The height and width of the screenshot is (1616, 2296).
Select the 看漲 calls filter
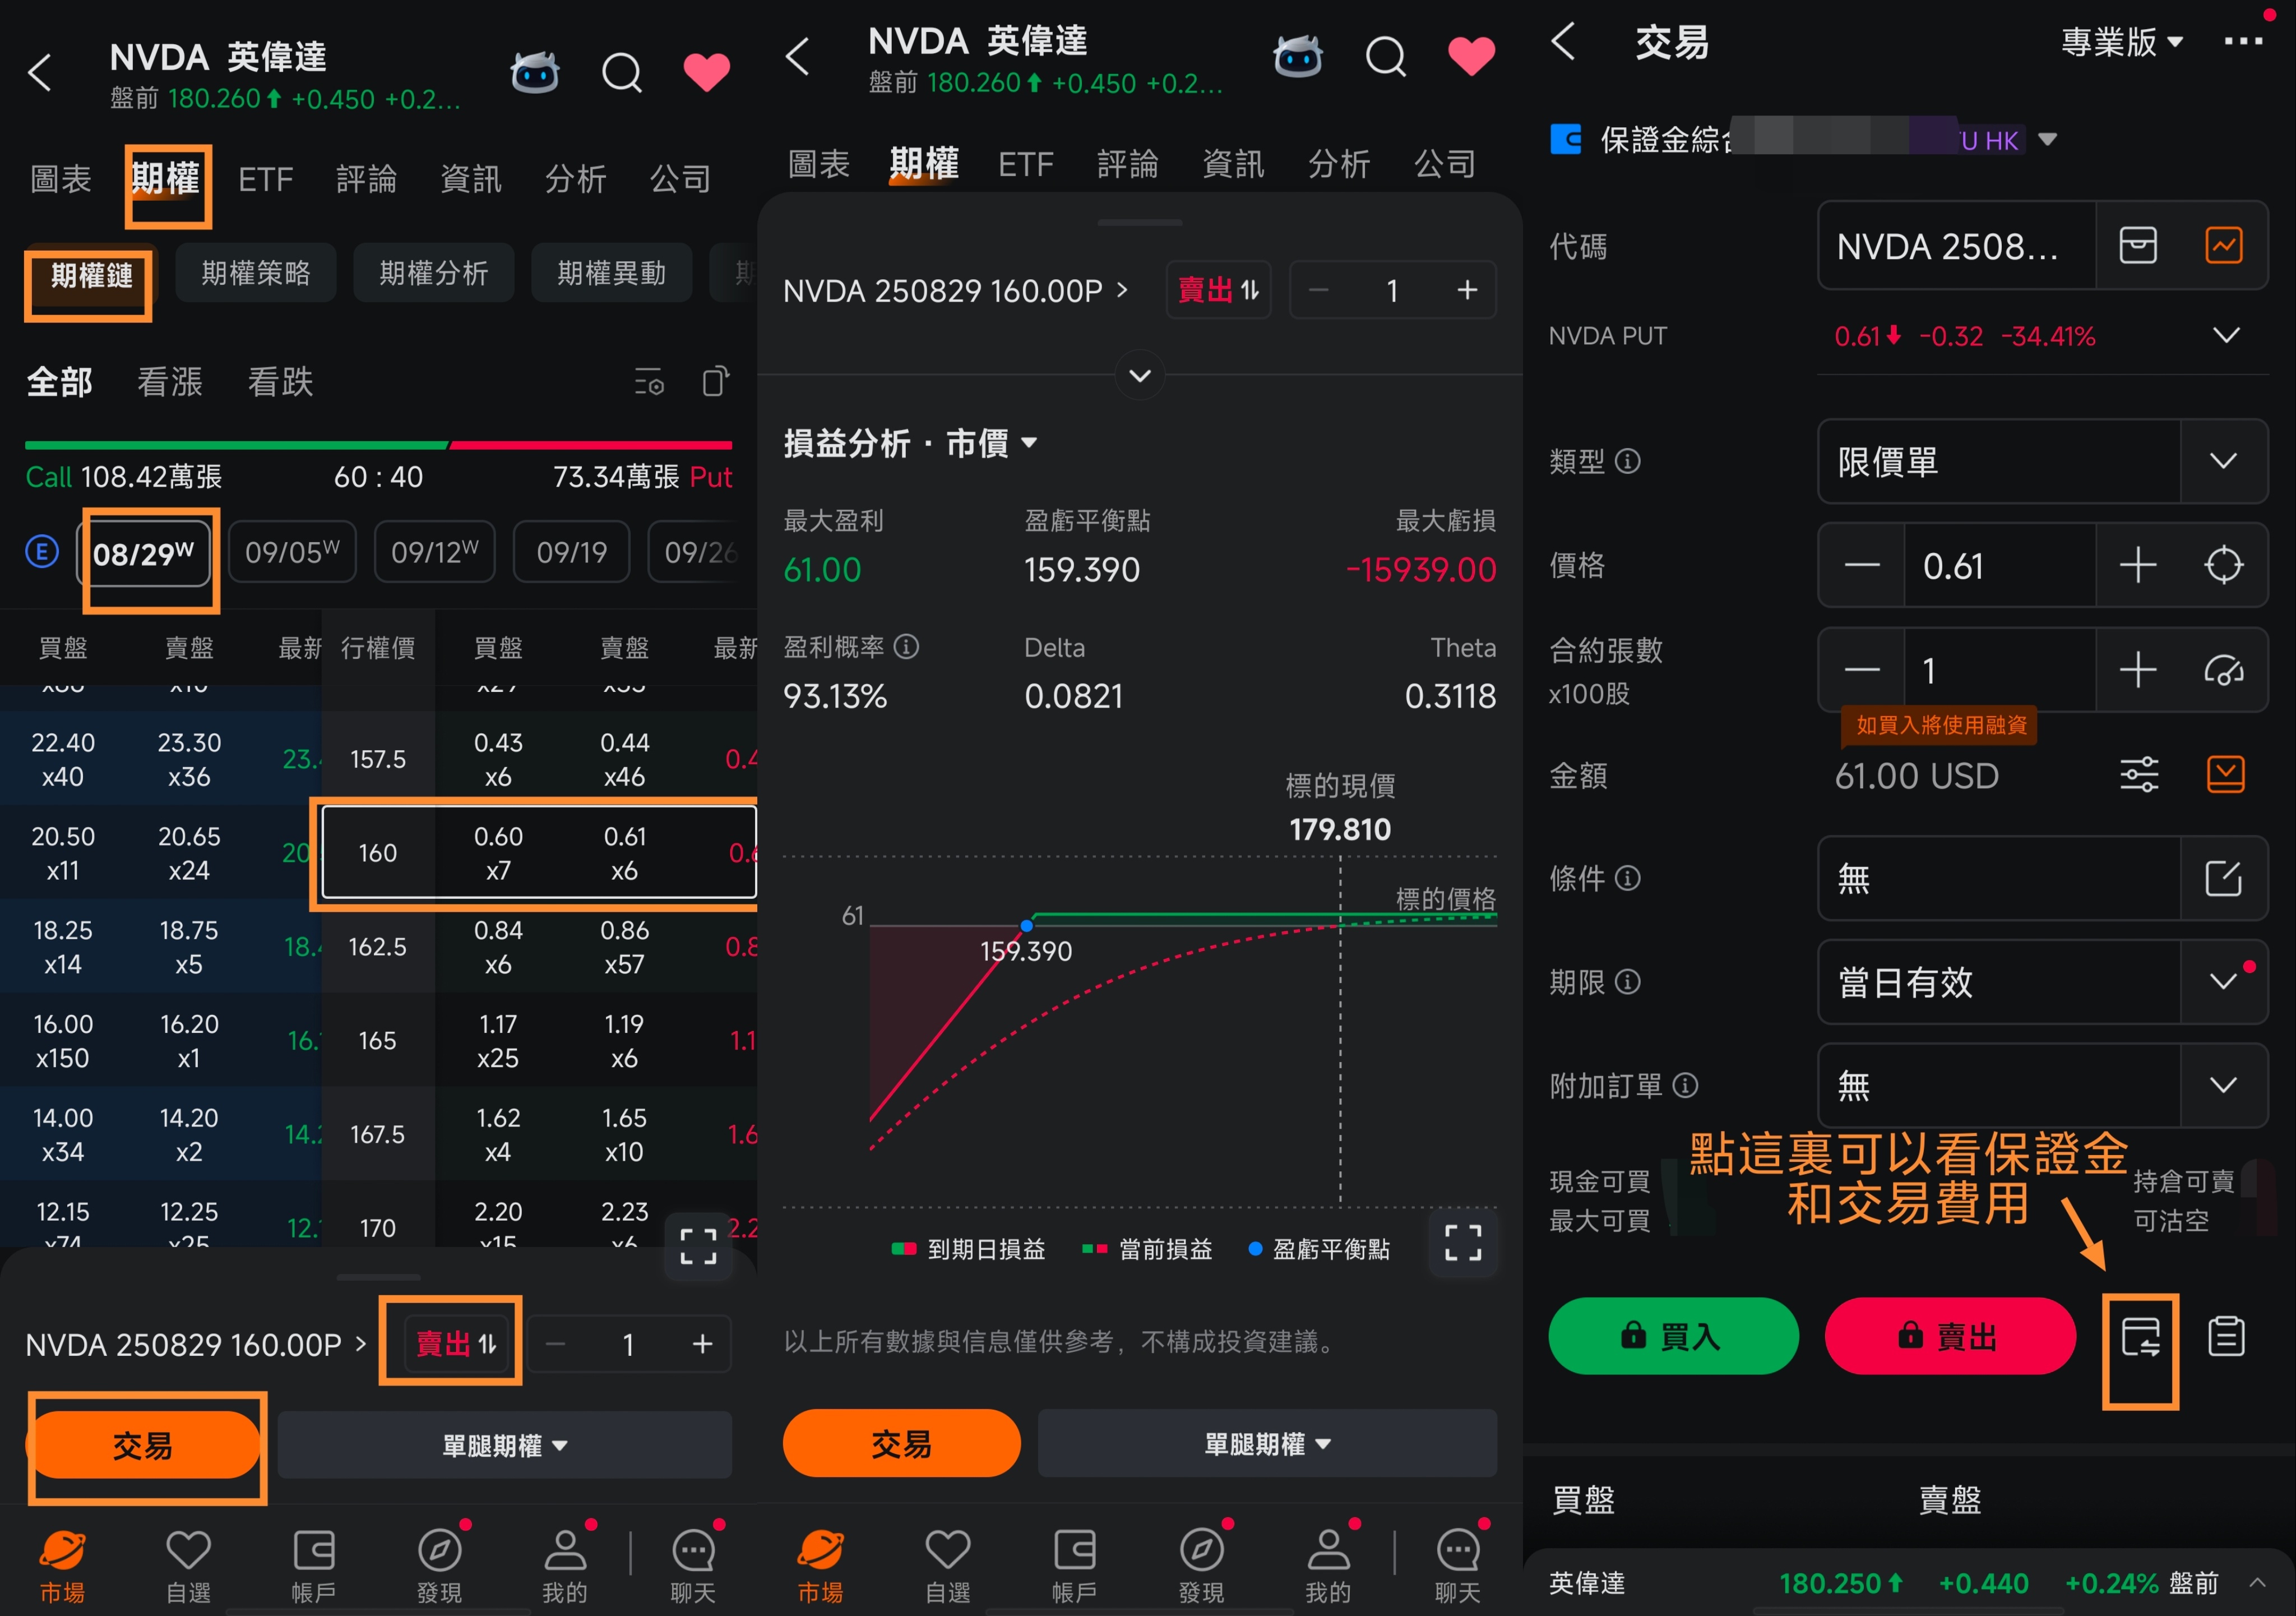coord(169,382)
